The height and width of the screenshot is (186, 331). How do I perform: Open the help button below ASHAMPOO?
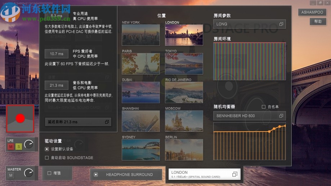point(318,22)
